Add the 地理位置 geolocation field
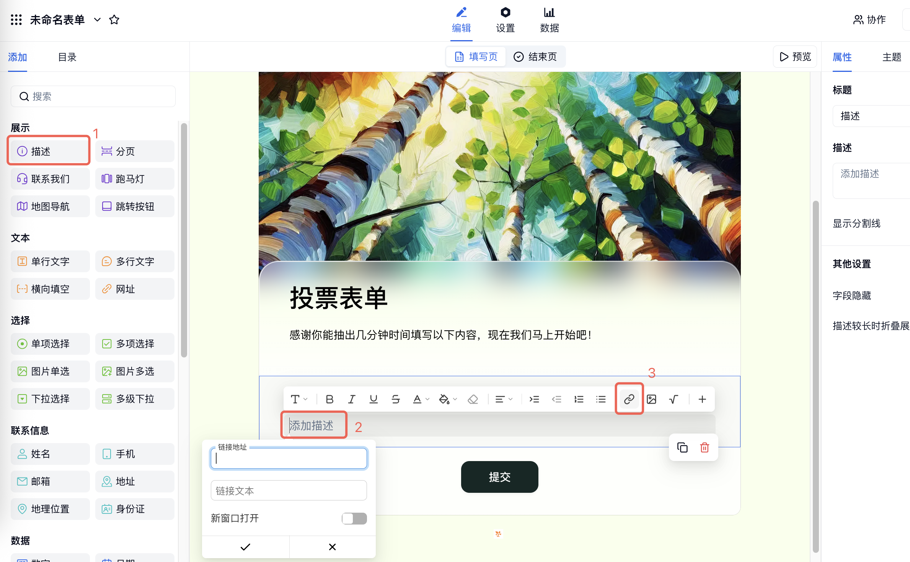Image resolution: width=910 pixels, height=562 pixels. pyautogui.click(x=50, y=509)
